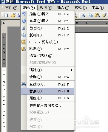Choose 全选(L) to select all

click(48, 77)
